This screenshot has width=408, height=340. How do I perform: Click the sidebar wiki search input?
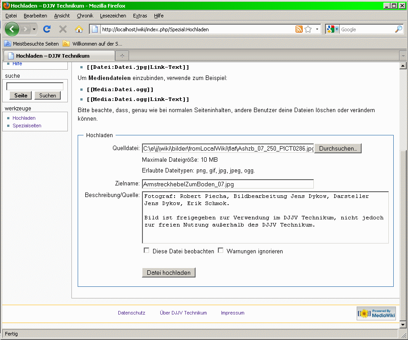click(x=35, y=86)
